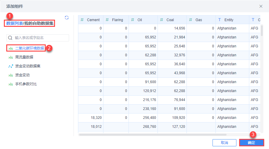The height and width of the screenshot is (149, 269).
Task: Click the xls icon of 手机参数对比
Action: point(11,84)
